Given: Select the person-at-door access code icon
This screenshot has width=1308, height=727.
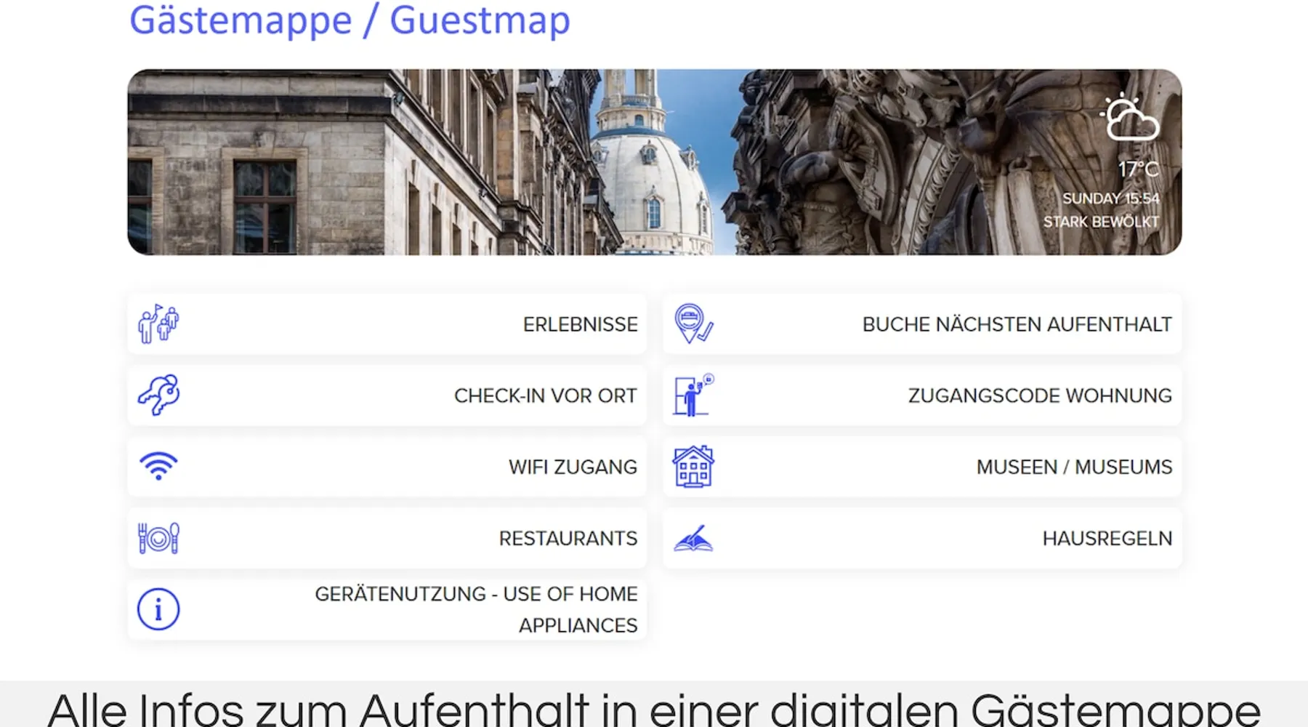Looking at the screenshot, I should click(693, 395).
